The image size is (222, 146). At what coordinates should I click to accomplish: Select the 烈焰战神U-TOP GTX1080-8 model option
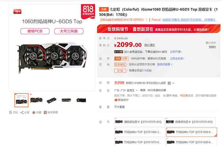click(x=191, y=142)
